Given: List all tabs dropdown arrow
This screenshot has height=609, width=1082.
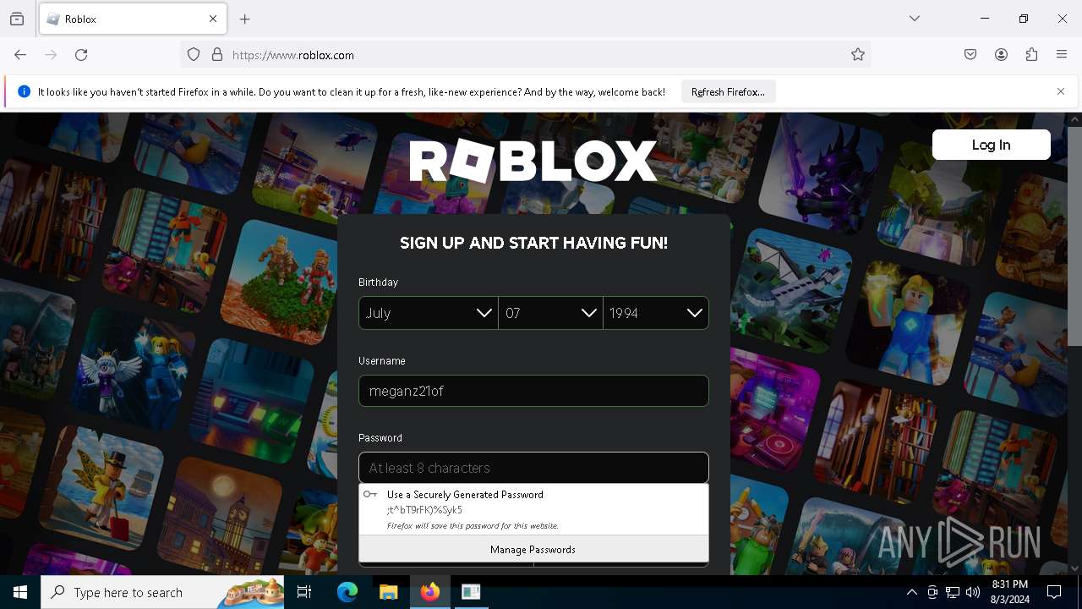Looking at the screenshot, I should [x=915, y=19].
